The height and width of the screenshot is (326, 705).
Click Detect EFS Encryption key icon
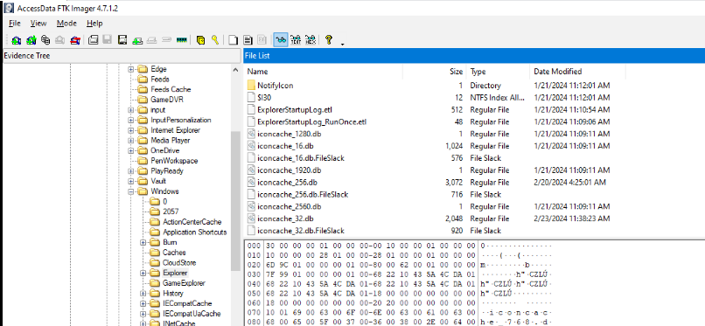click(x=215, y=40)
